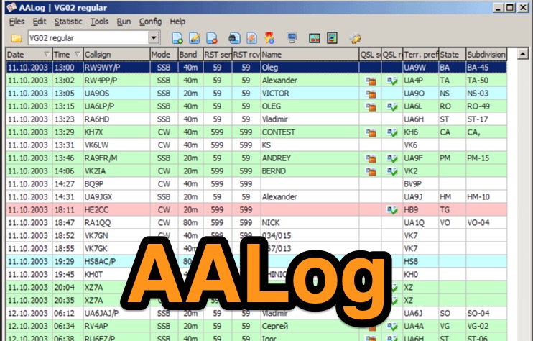This screenshot has height=341, width=533.
Task: Click QSL received icon in KH7X row
Action: pyautogui.click(x=392, y=132)
